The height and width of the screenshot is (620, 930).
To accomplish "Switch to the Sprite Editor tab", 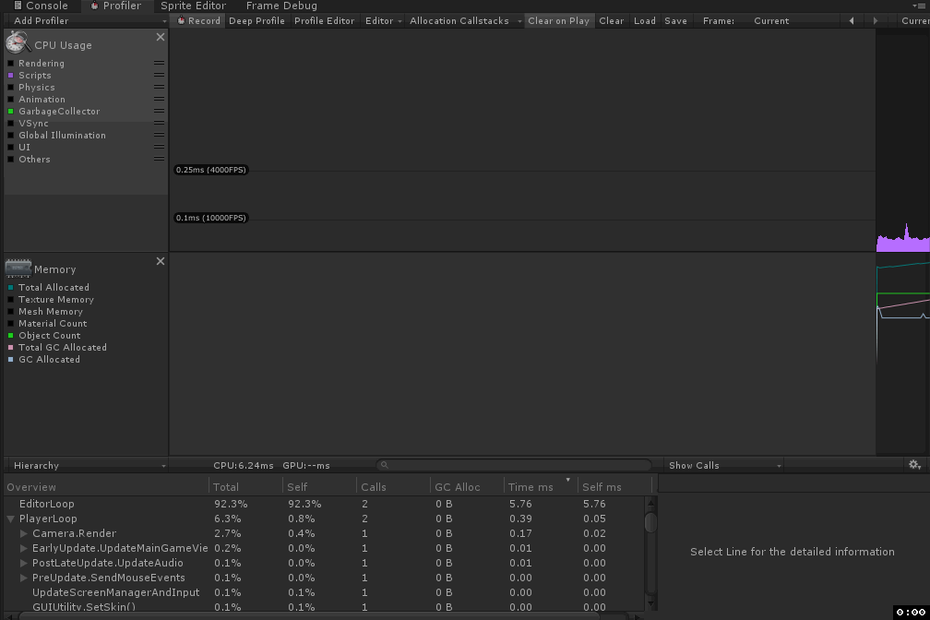I will pos(194,6).
